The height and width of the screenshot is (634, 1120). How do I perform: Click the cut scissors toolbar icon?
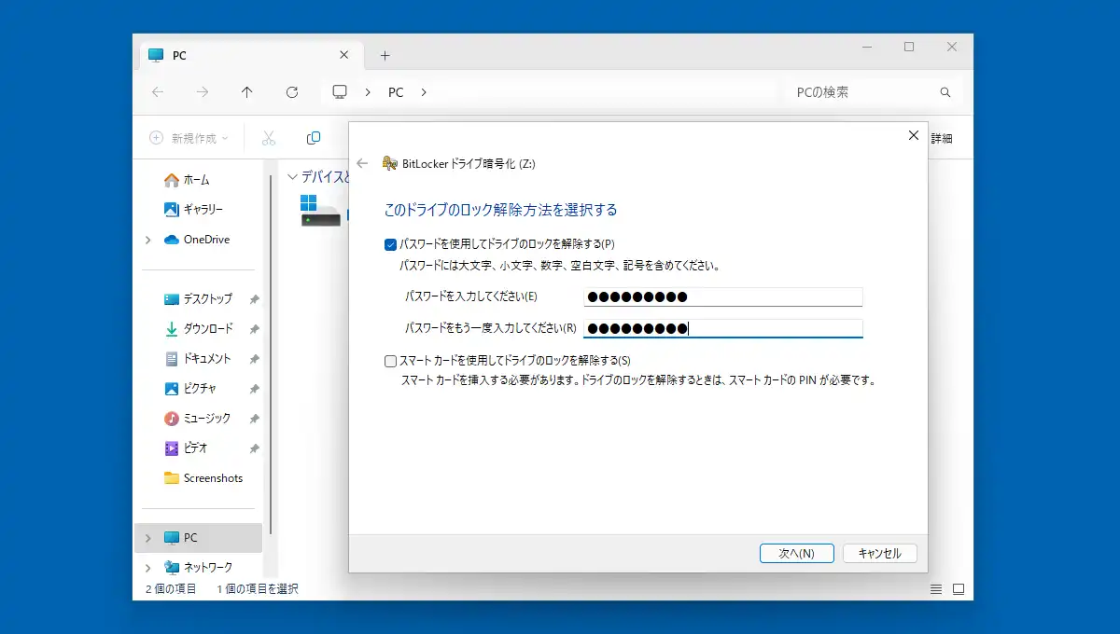point(269,138)
